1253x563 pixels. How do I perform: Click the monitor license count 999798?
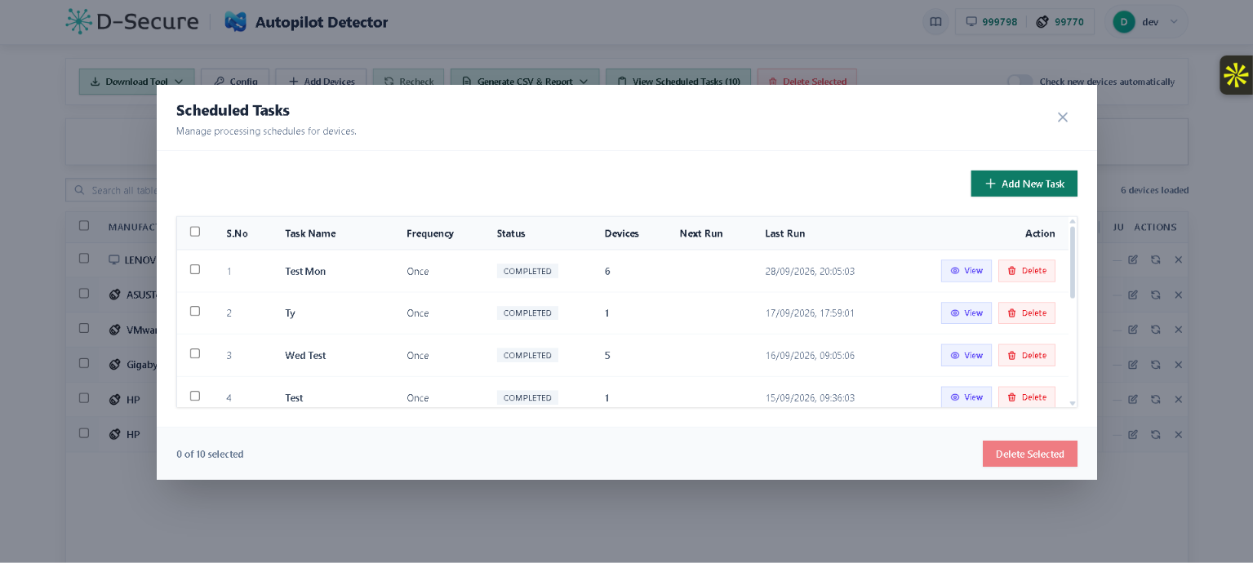coord(991,22)
